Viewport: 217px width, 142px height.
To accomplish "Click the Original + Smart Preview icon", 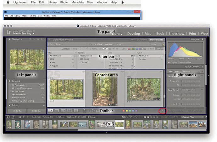I will pyautogui.click(x=169, y=62).
